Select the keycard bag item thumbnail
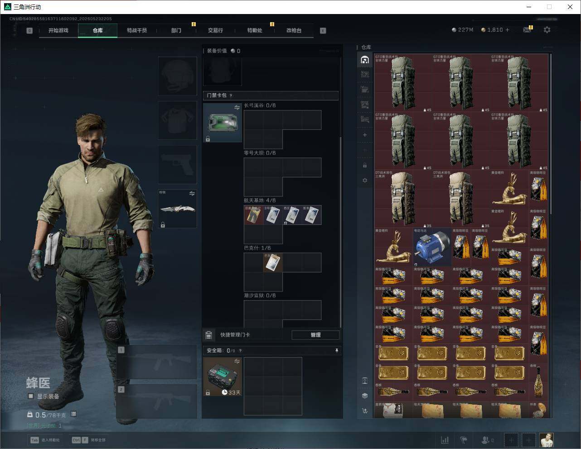This screenshot has height=449, width=581. tap(222, 123)
